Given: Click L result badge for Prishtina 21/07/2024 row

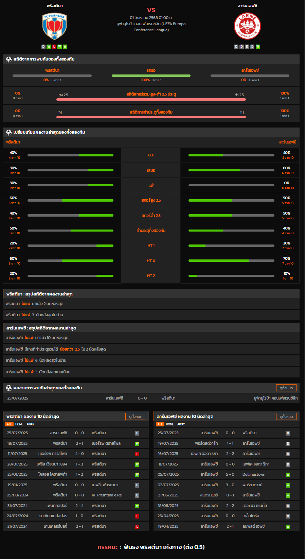Looking at the screenshot, I should [x=137, y=527].
